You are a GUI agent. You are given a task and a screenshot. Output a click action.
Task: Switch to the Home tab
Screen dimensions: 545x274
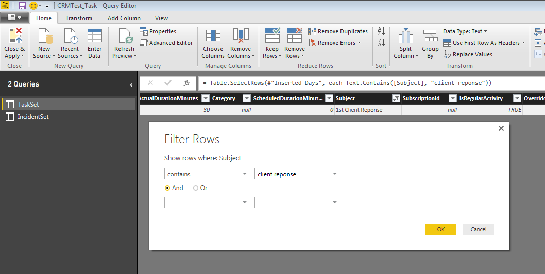(44, 18)
